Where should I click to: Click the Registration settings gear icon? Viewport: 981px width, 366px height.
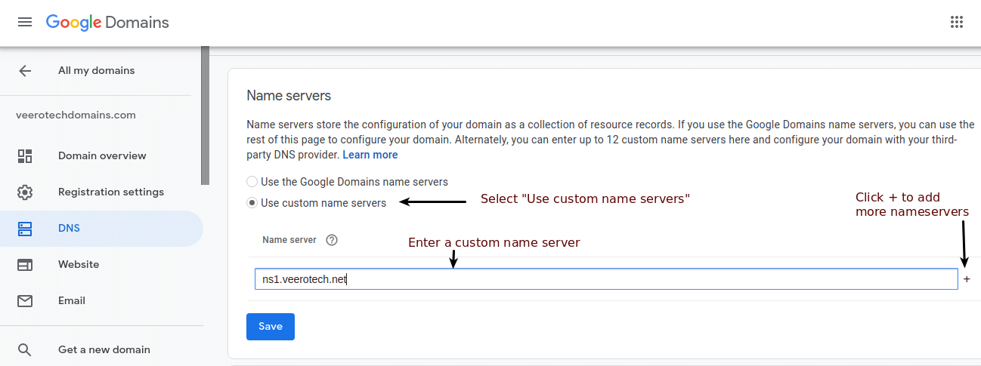tap(25, 192)
